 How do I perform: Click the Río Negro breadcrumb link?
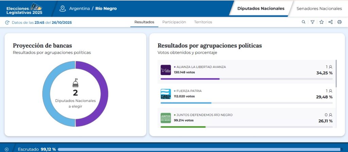click(106, 8)
